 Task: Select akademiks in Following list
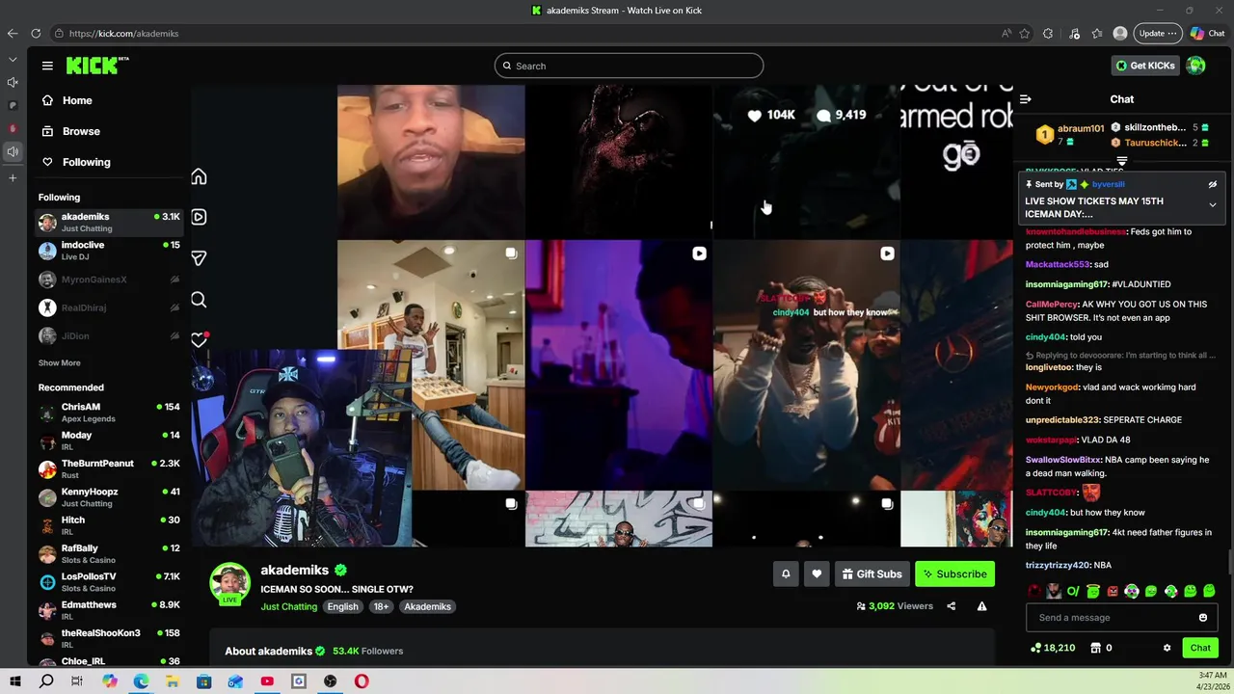[x=109, y=223]
